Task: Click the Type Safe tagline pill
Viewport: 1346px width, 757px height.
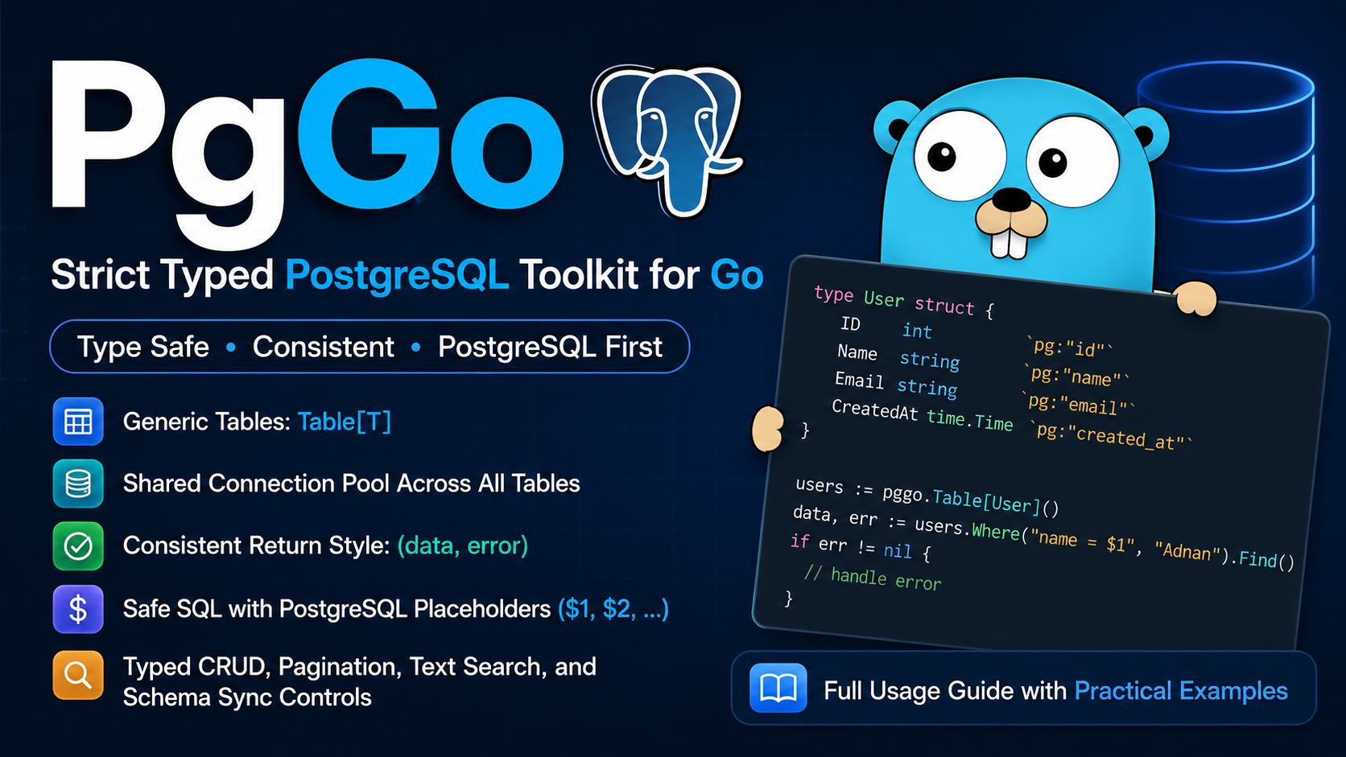Action: (370, 347)
